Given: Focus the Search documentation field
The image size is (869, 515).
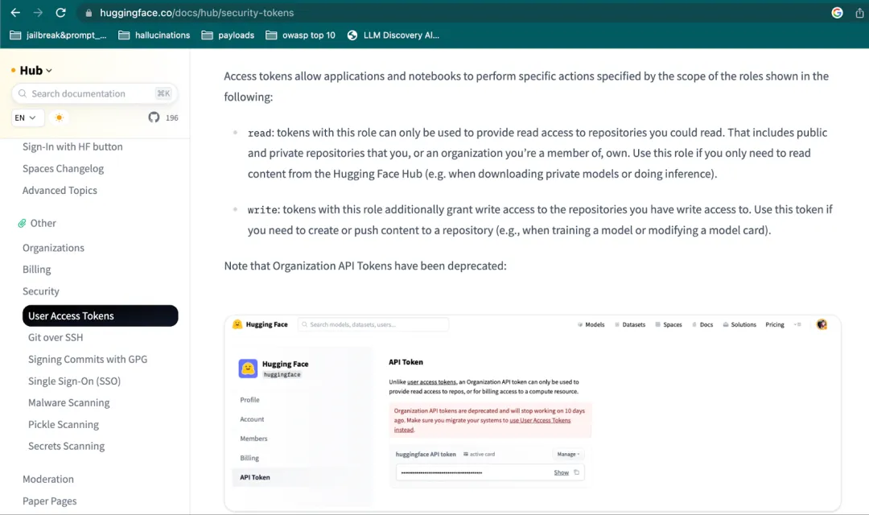Looking at the screenshot, I should pos(95,93).
